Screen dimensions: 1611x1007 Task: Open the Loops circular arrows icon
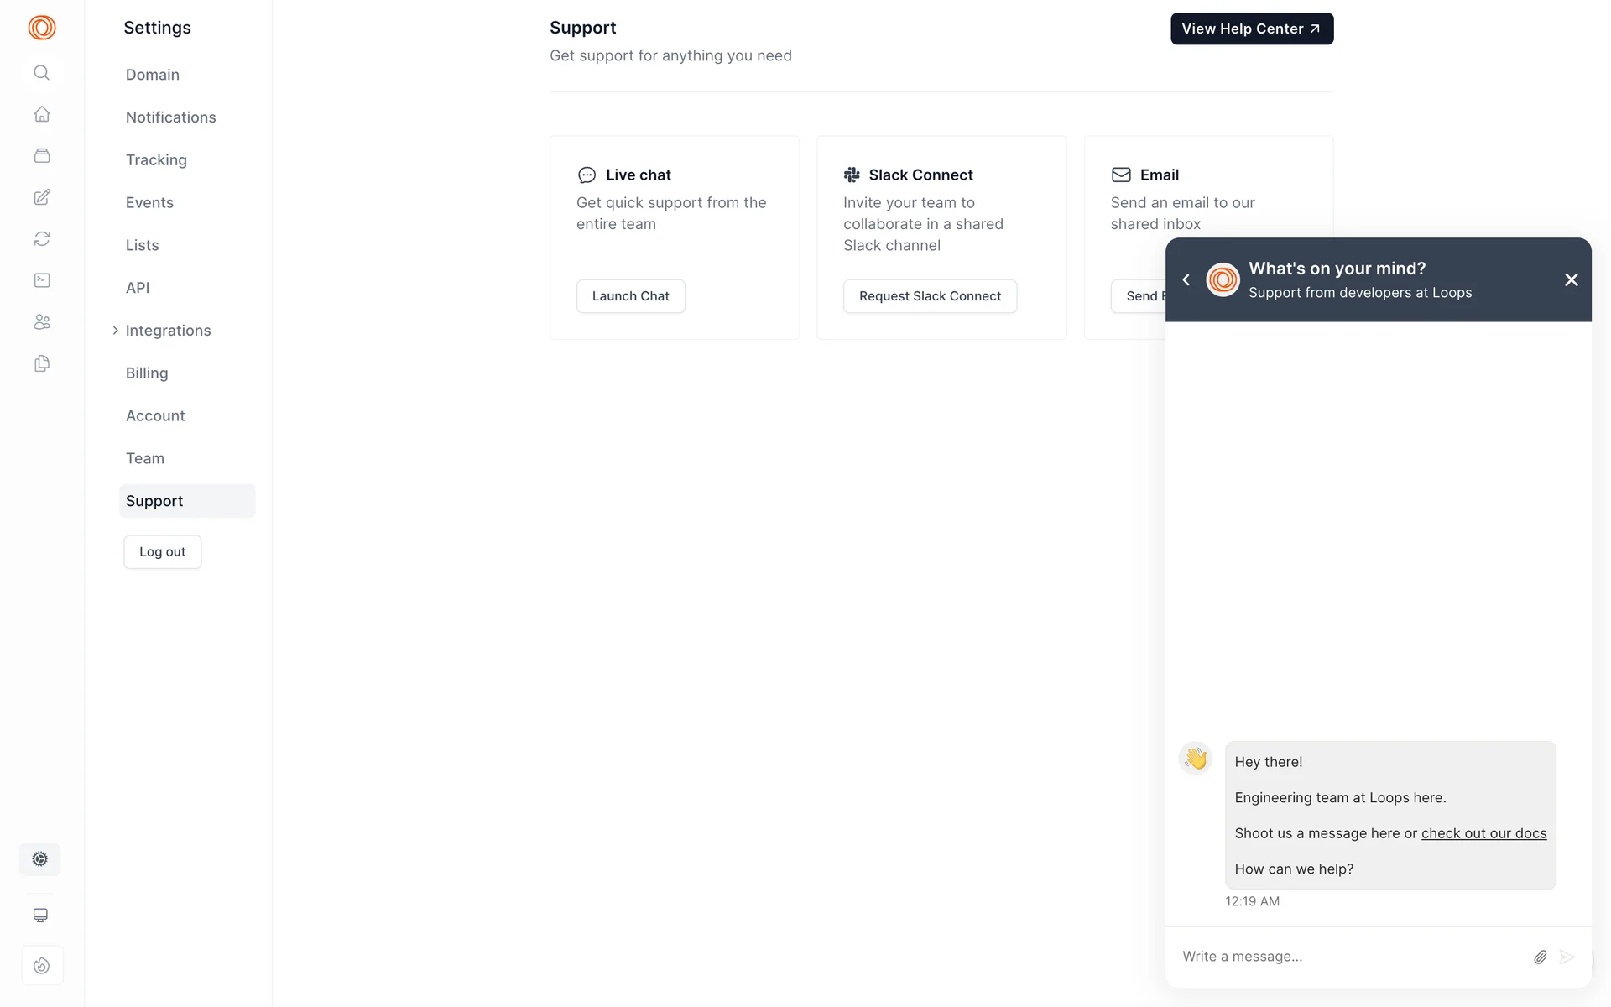click(41, 239)
